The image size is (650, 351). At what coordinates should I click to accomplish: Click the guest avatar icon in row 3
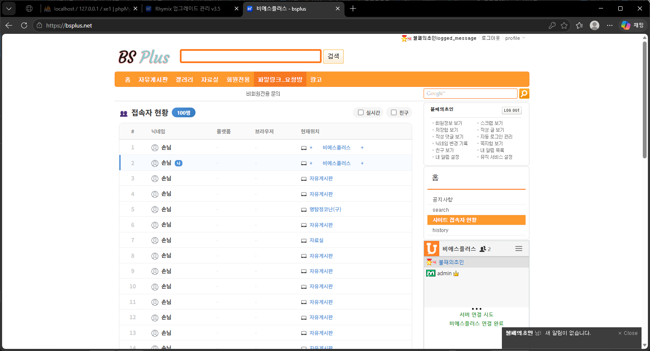[155, 179]
